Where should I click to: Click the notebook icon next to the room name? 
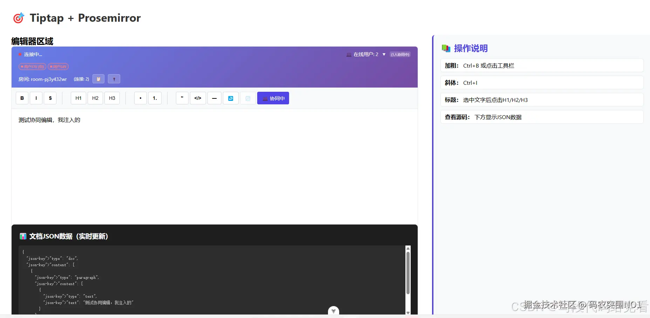coord(98,78)
